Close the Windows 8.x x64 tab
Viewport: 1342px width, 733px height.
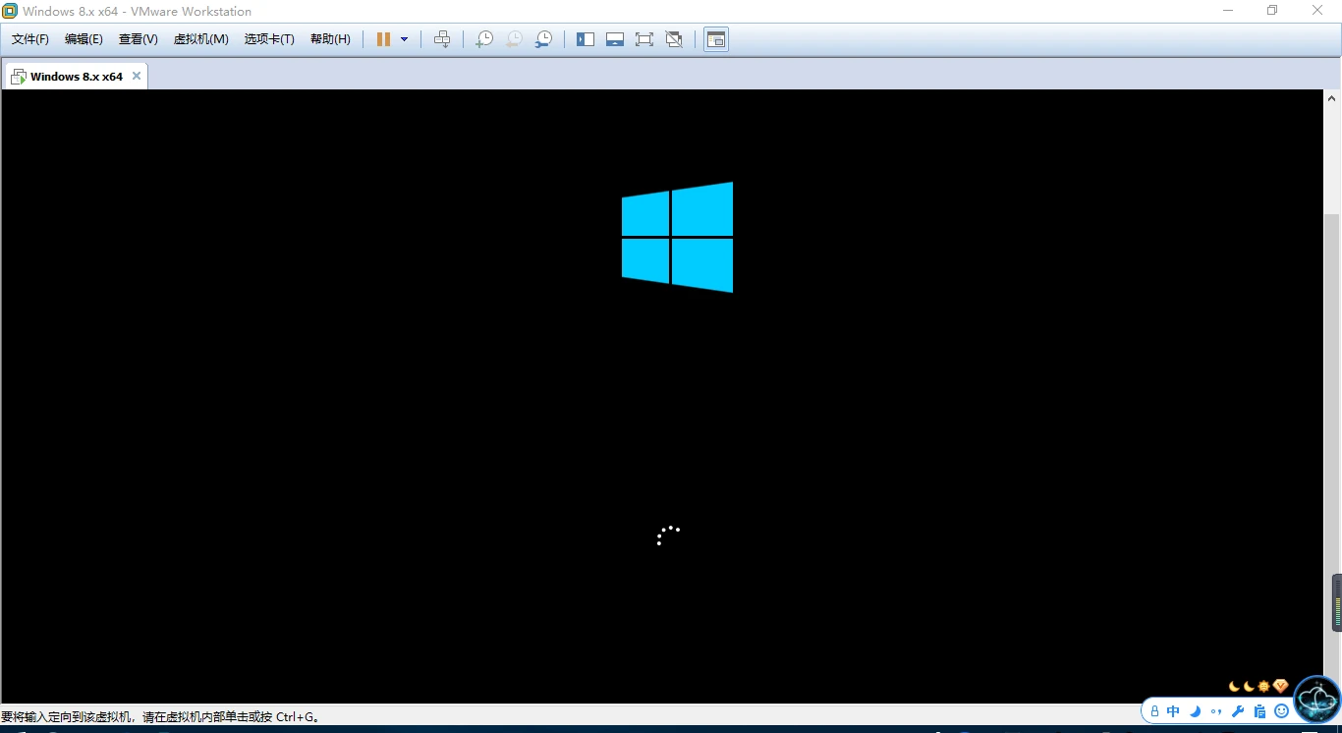point(137,76)
